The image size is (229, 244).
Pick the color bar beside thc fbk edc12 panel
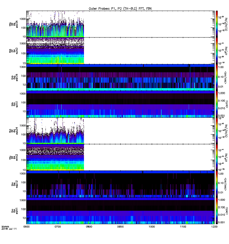tap(217, 184)
